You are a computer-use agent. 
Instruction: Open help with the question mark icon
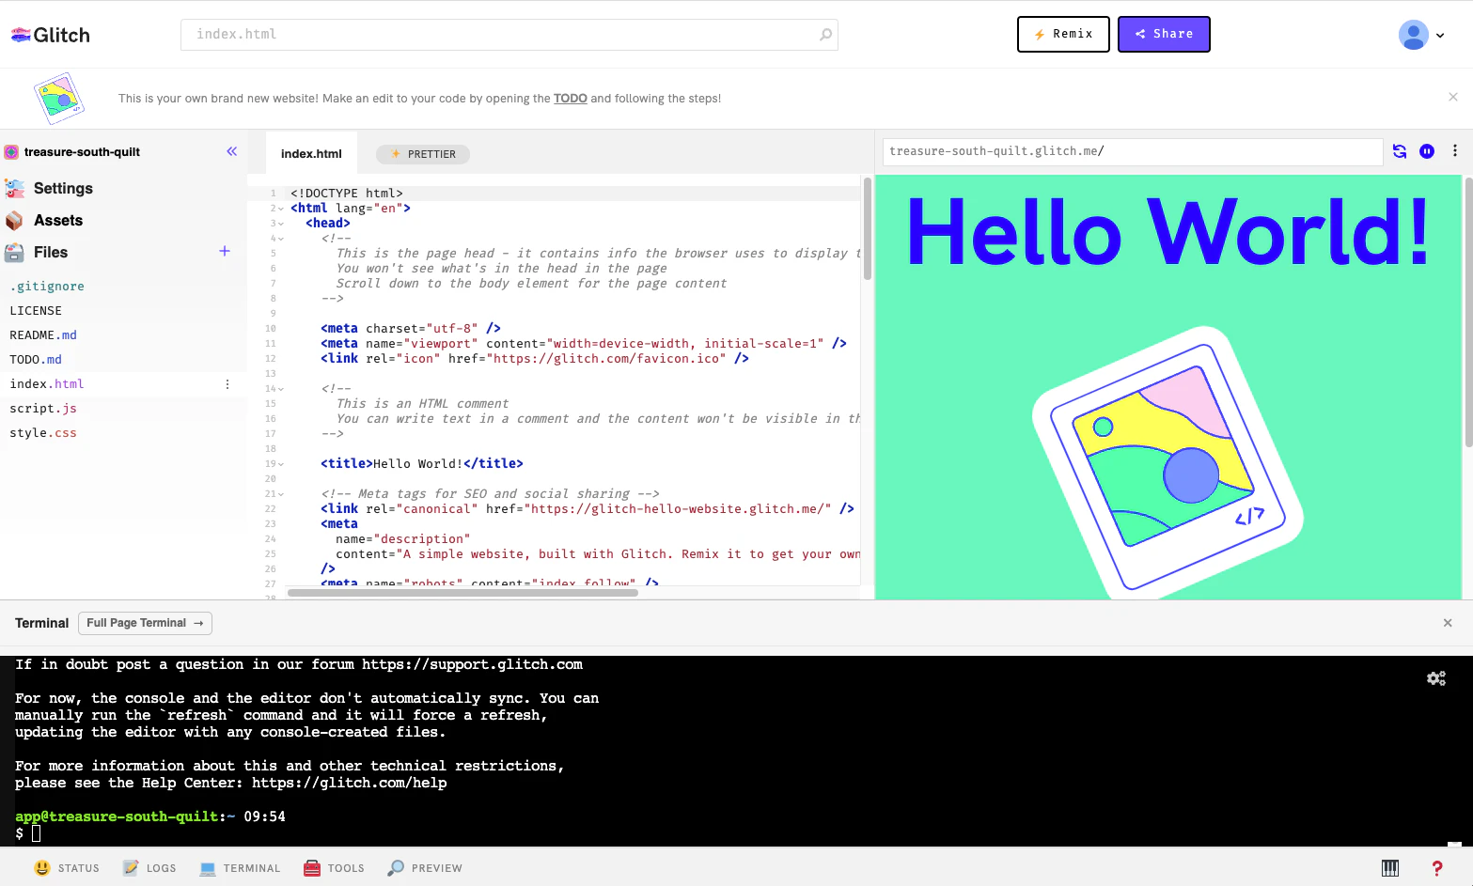click(x=1435, y=867)
